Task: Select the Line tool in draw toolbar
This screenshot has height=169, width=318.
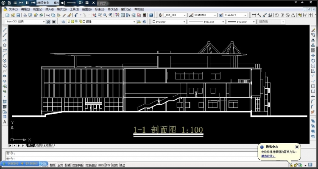Action: (5, 30)
